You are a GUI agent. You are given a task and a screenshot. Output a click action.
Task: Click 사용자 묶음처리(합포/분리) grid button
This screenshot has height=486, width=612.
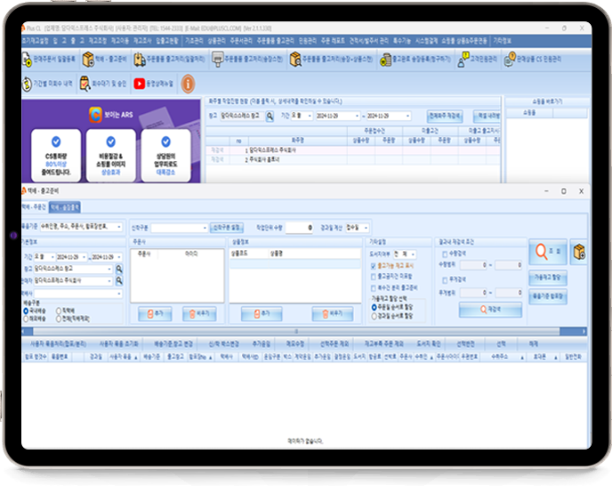(x=59, y=344)
